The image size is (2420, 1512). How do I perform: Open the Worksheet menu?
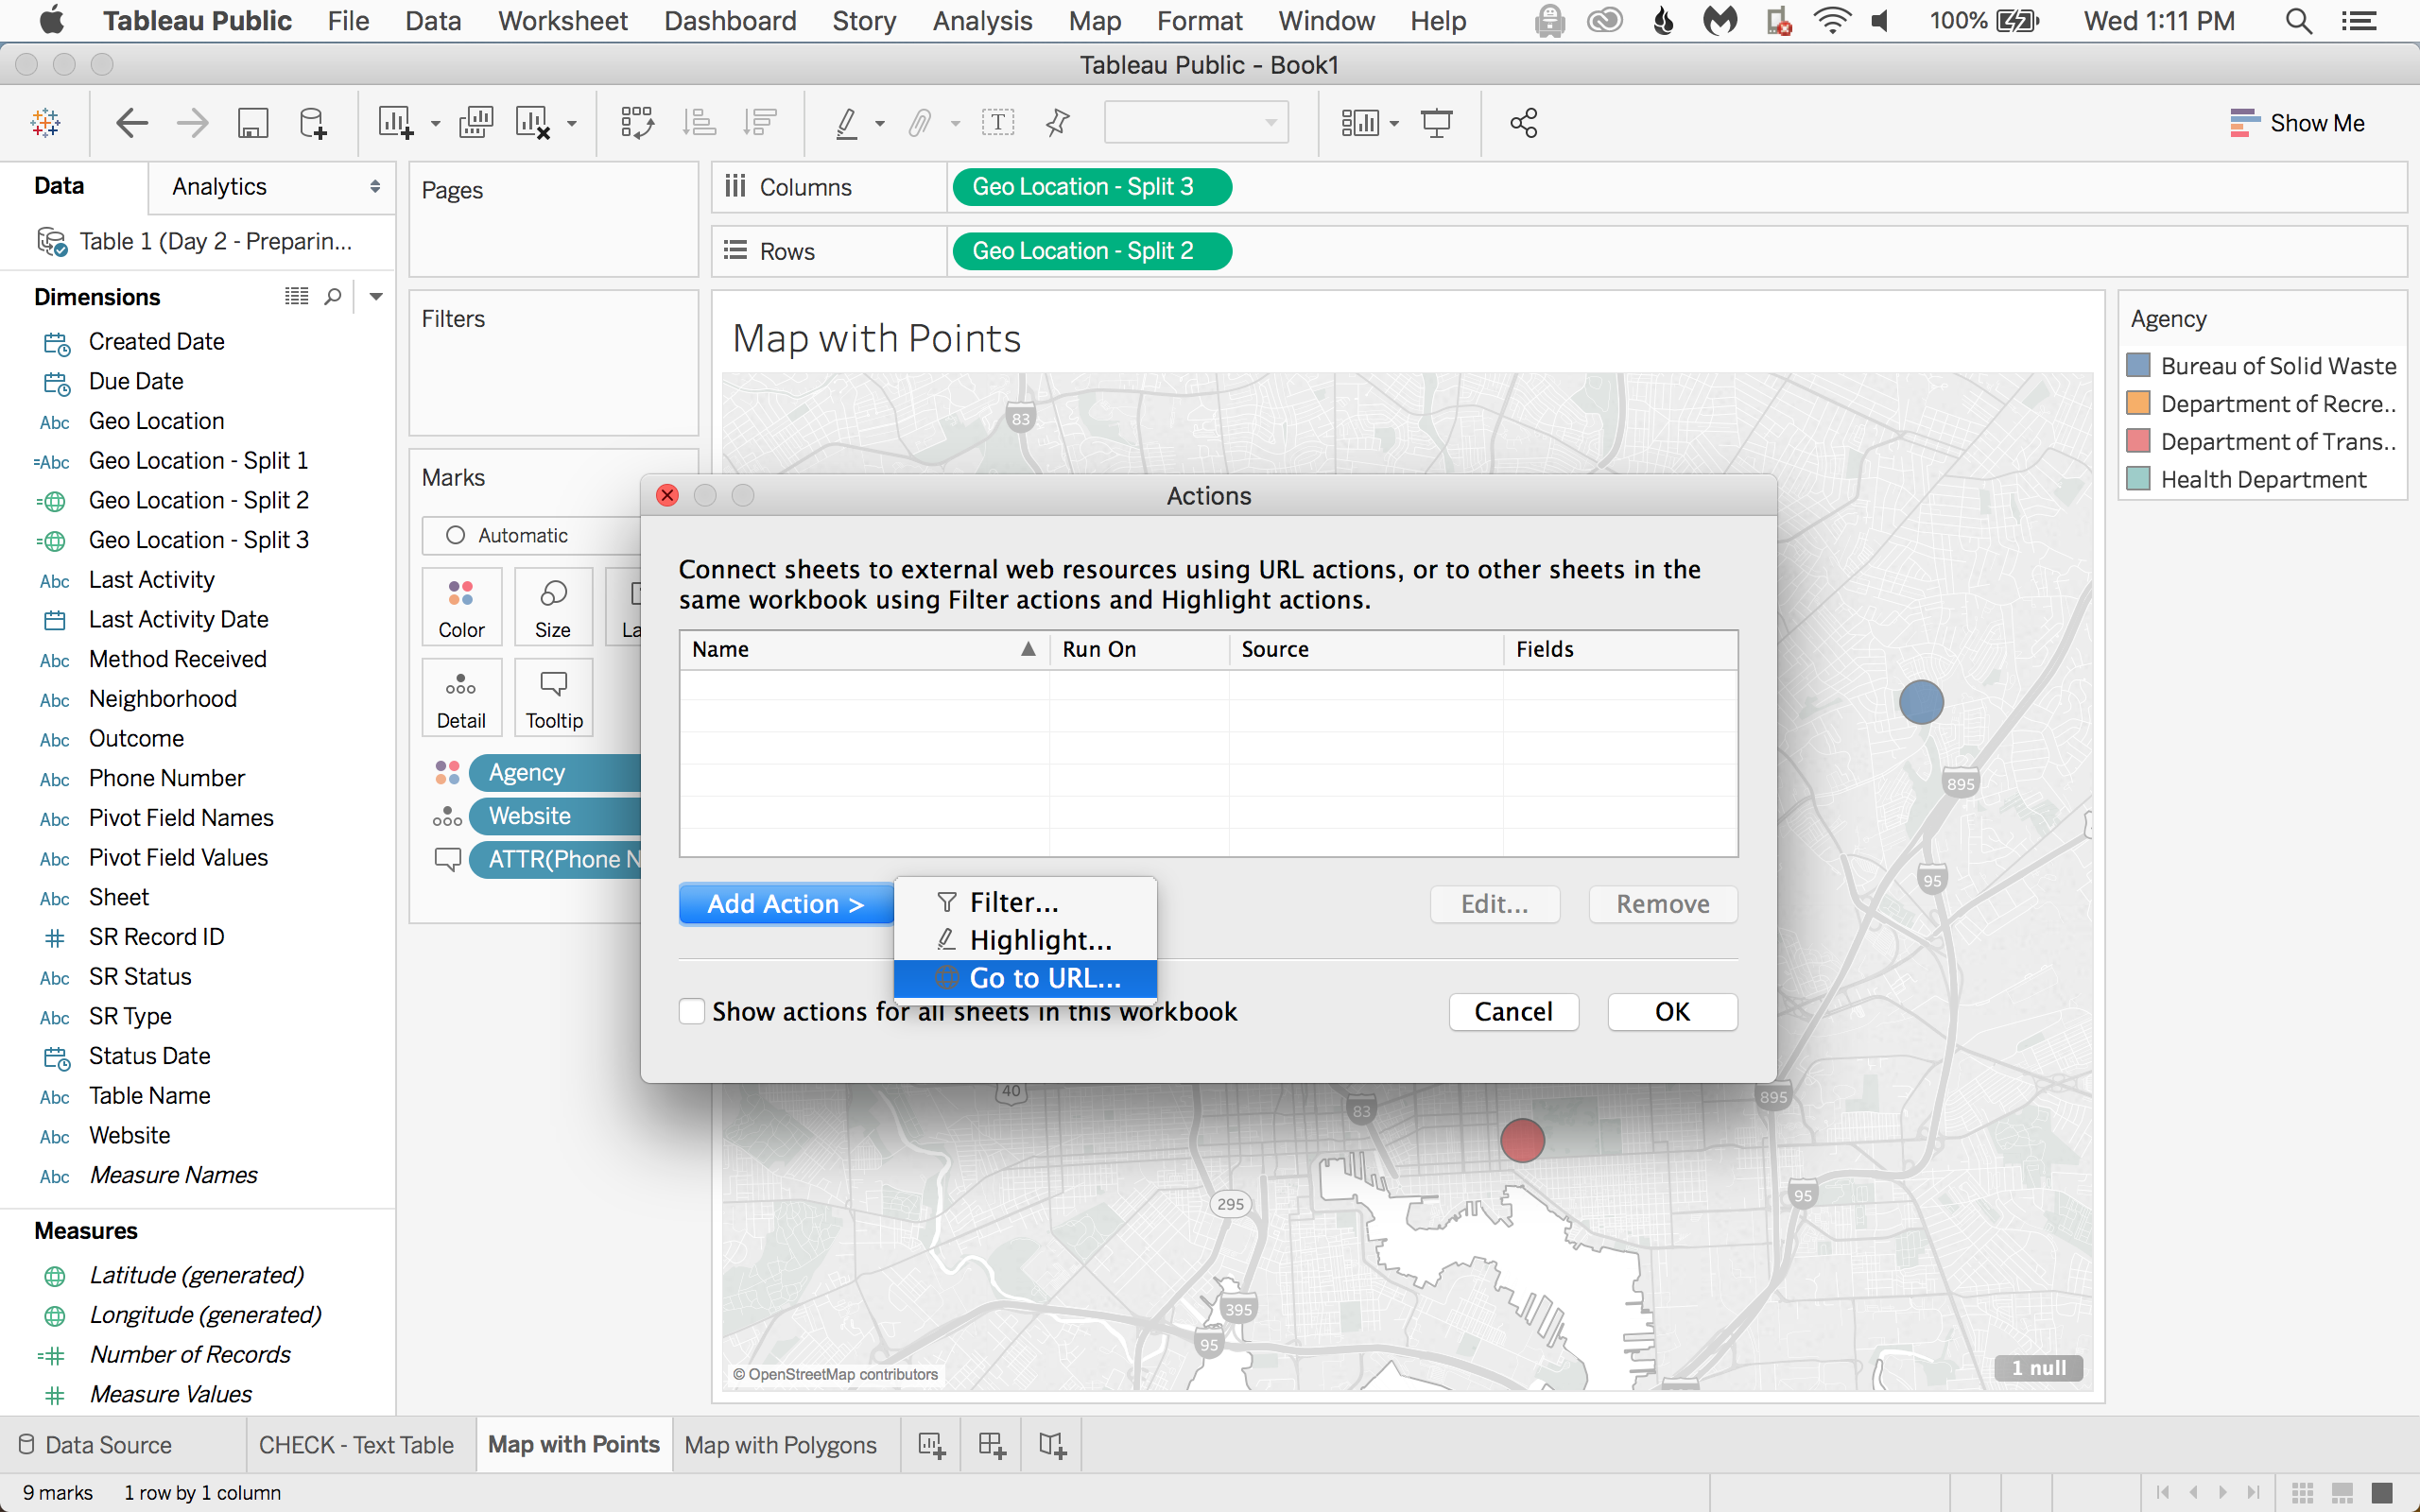pyautogui.click(x=562, y=21)
